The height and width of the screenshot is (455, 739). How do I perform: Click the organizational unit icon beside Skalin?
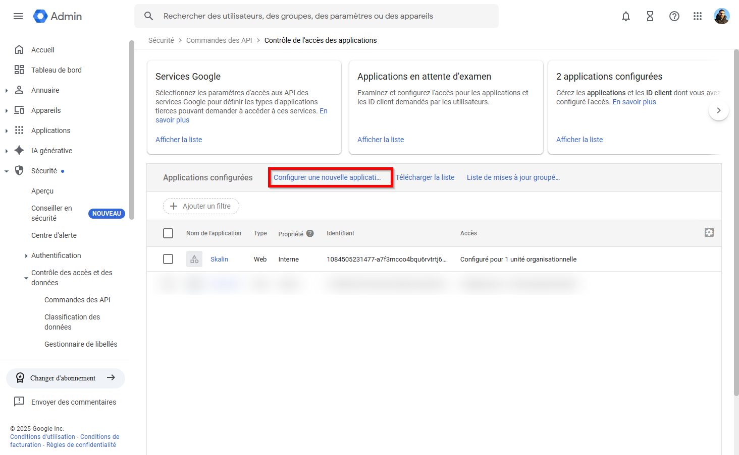pos(194,259)
